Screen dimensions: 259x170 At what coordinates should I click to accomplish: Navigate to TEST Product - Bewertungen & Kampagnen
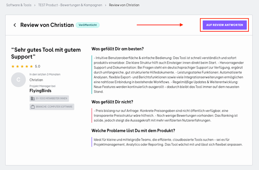[70, 5]
